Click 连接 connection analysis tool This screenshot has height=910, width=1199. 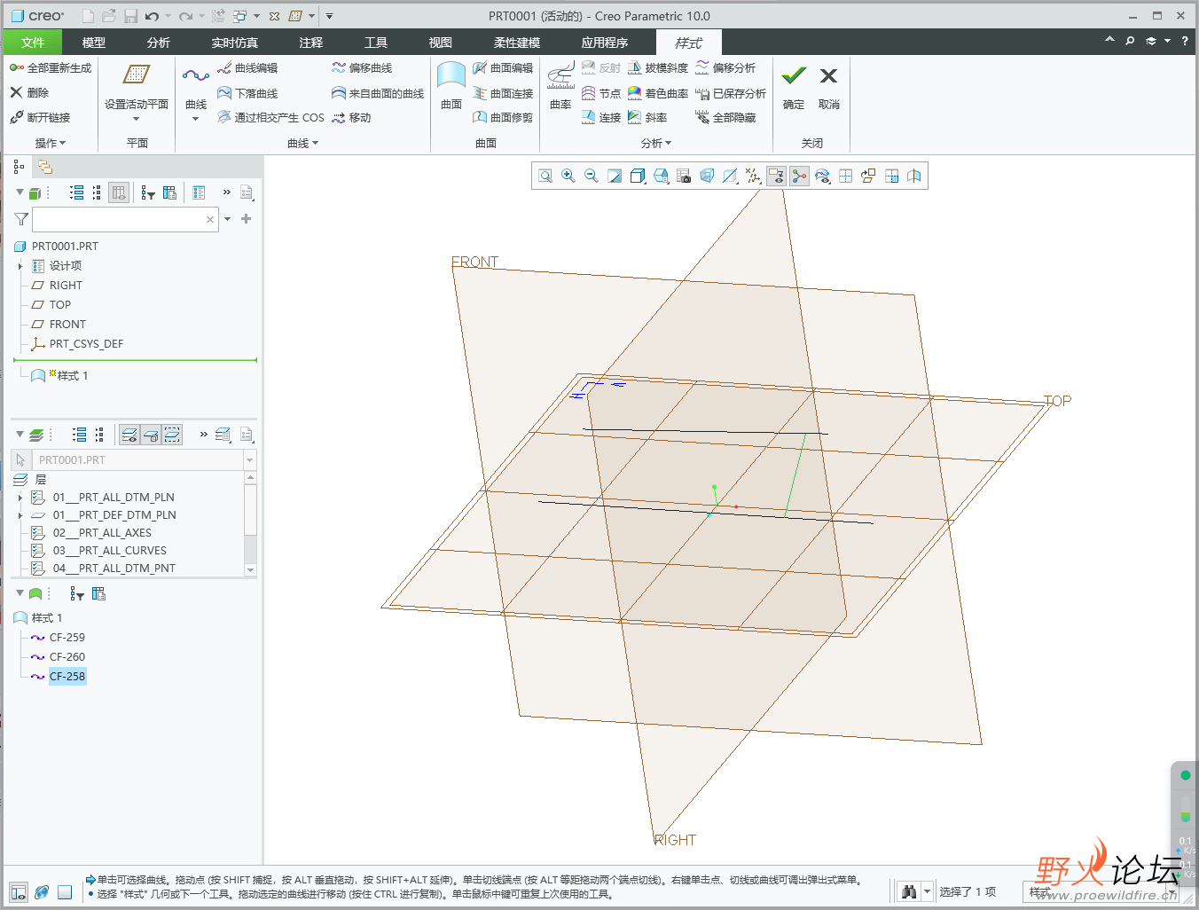coord(601,117)
